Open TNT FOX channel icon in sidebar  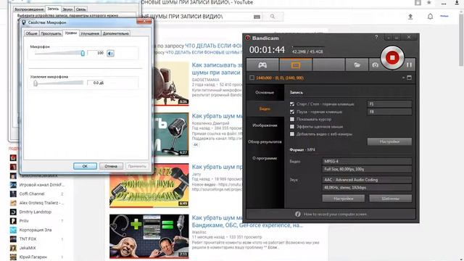click(13, 239)
